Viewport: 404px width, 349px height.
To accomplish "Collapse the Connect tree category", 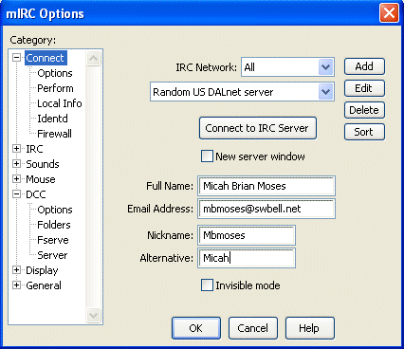I will click(x=16, y=58).
